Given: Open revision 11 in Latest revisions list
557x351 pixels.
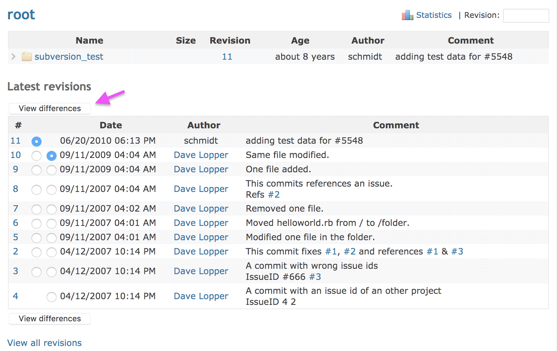Looking at the screenshot, I should (15, 140).
